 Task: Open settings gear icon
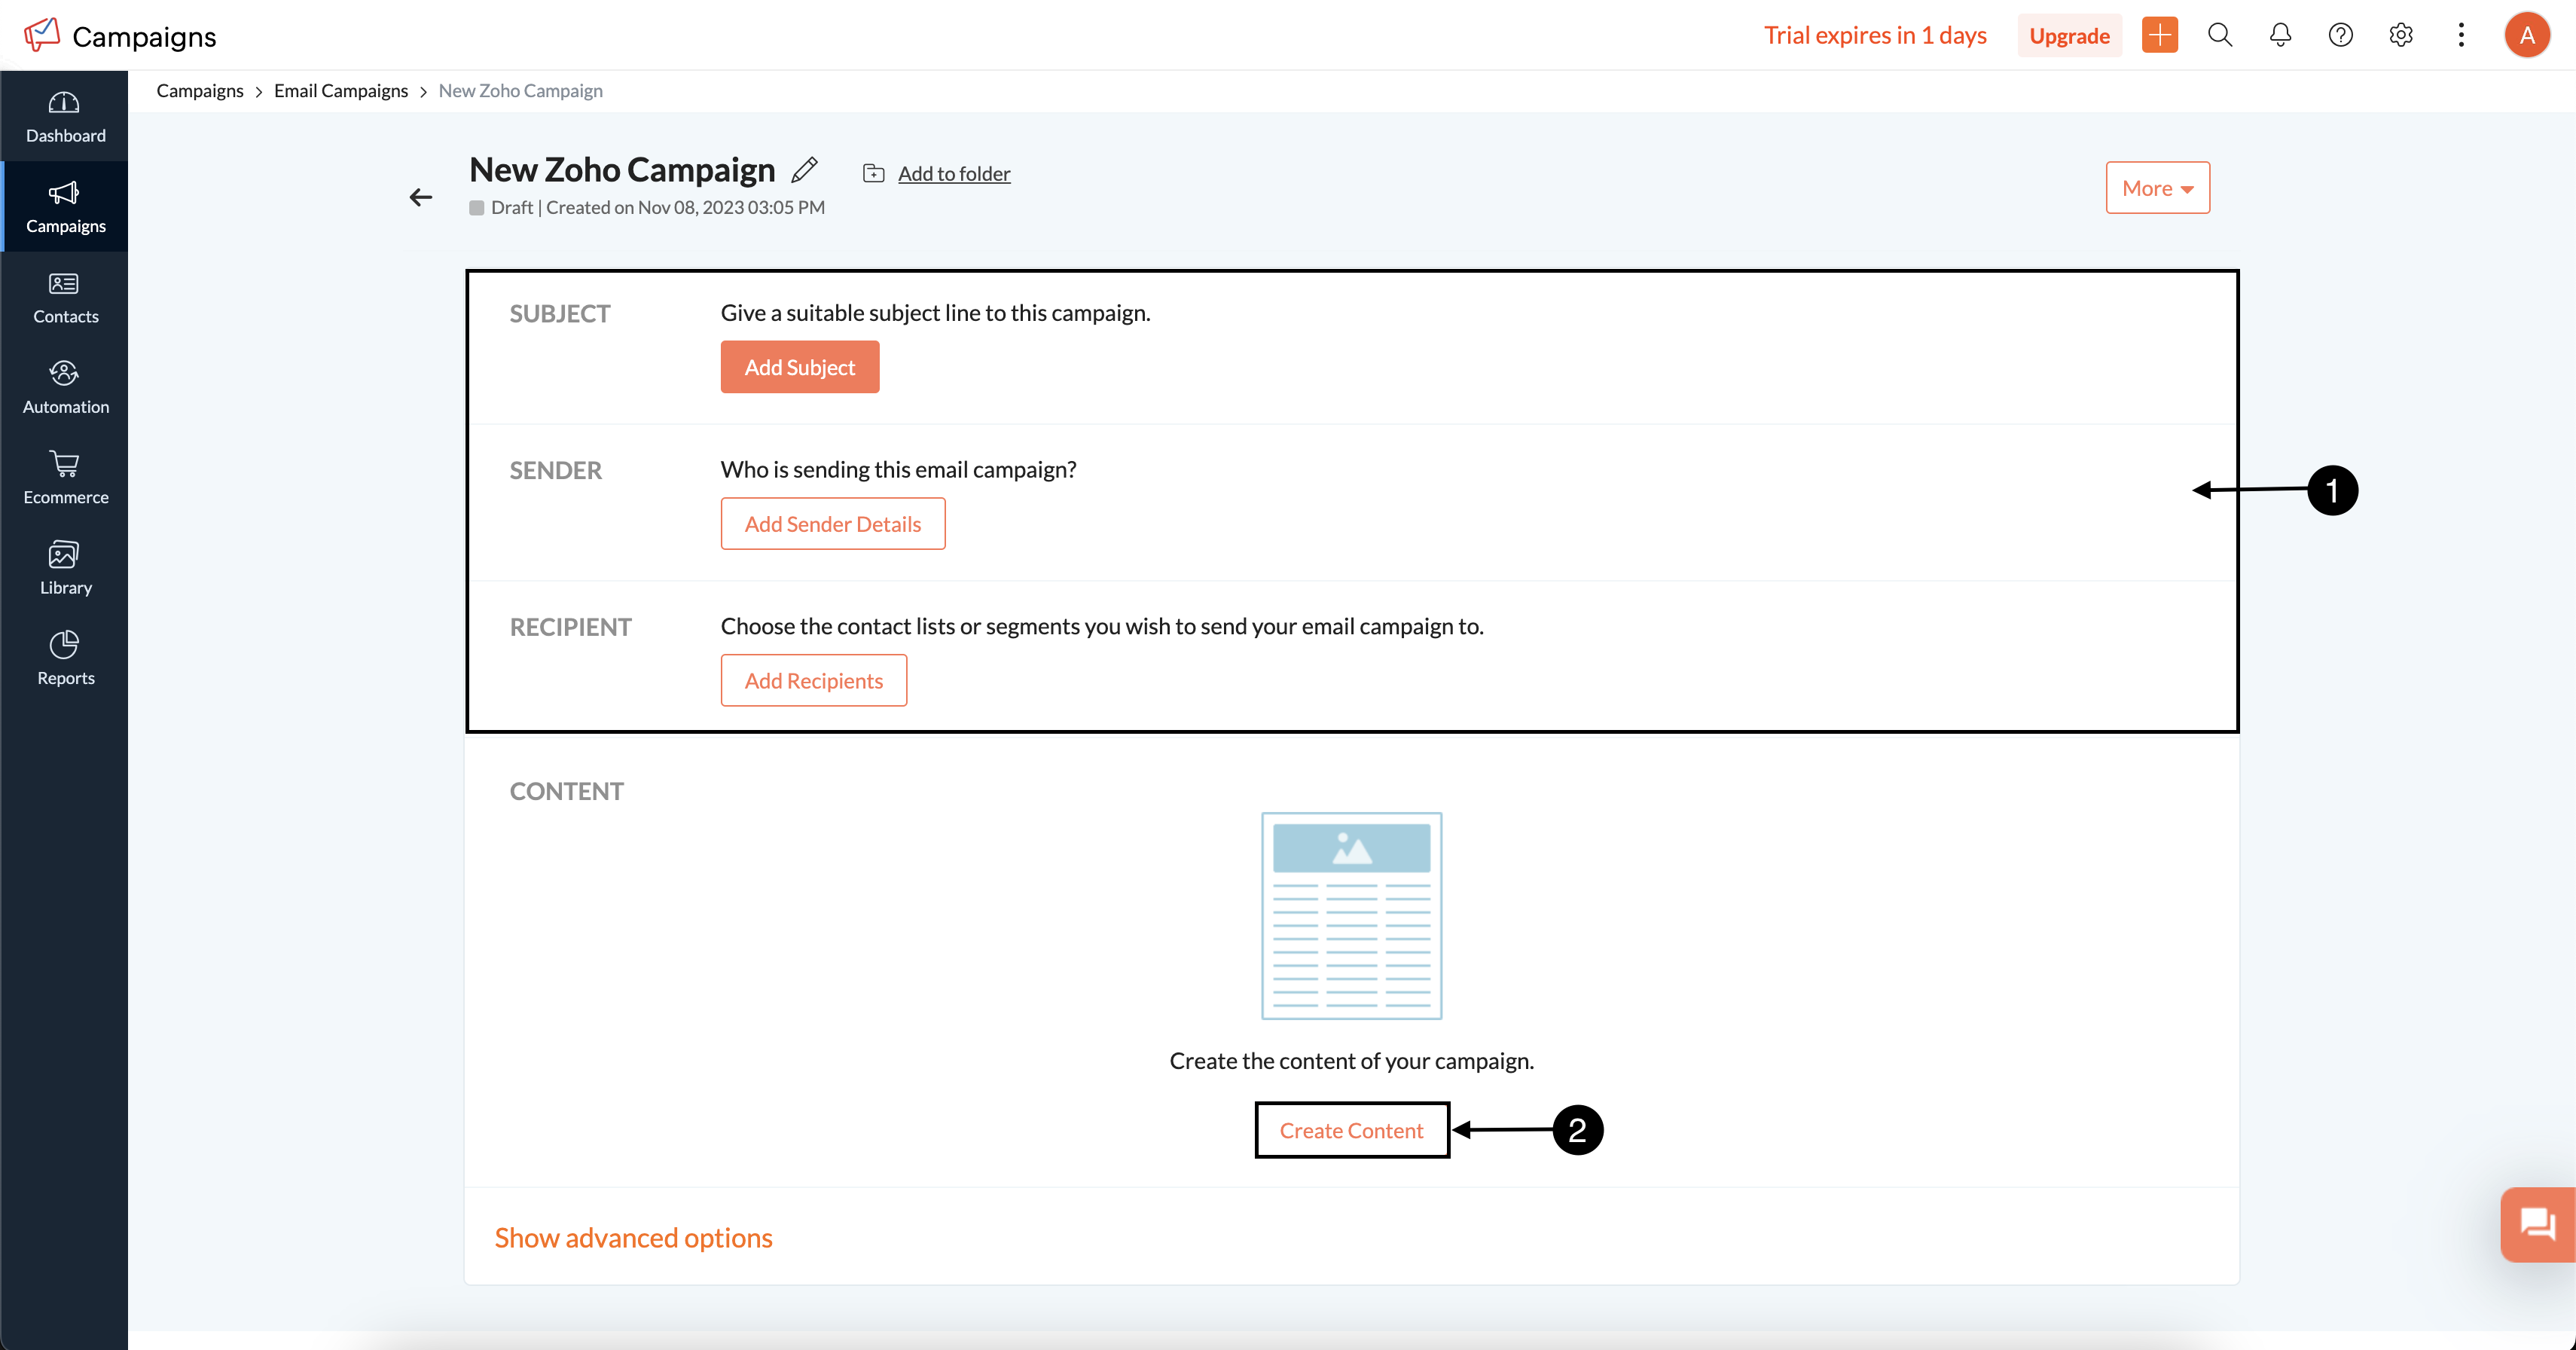pos(2401,35)
